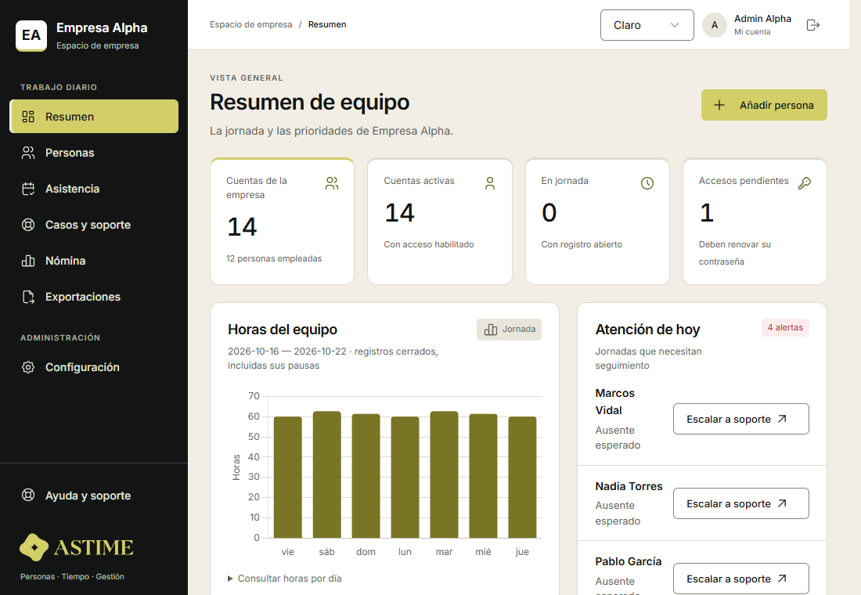Click the Casos y soporte lifebuoy icon

tap(28, 225)
